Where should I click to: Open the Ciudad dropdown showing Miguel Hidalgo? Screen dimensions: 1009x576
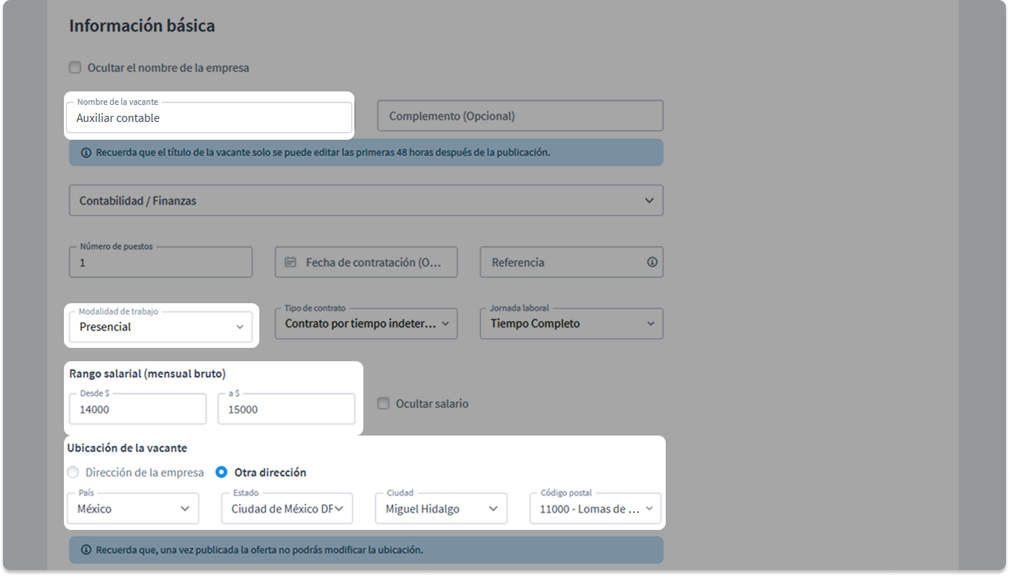pyautogui.click(x=441, y=509)
